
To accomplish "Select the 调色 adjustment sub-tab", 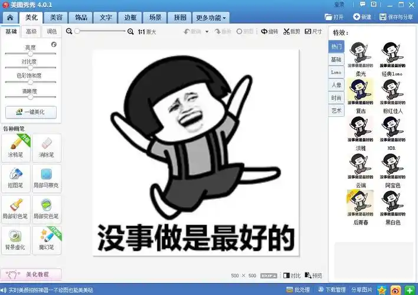I will (x=51, y=31).
